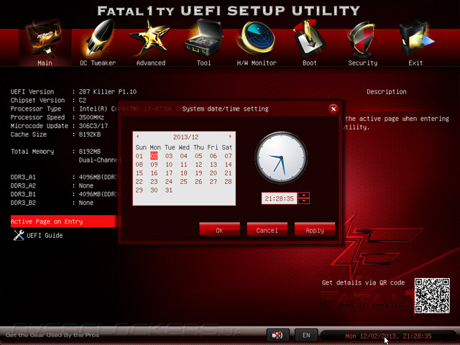Screen dimensions: 460x345
Task: Click the Get details via QR code text
Action: (x=363, y=282)
